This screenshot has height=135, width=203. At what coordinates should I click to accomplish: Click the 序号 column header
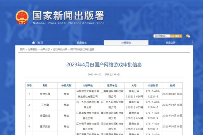[29, 85]
